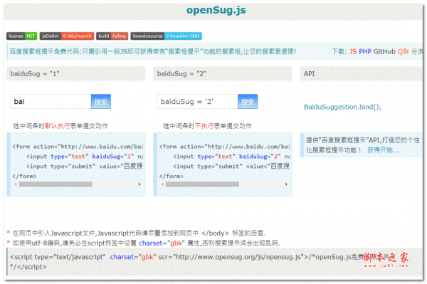Click the </body> text in the Javascript note
This screenshot has width=427, height=284.
pos(215,233)
